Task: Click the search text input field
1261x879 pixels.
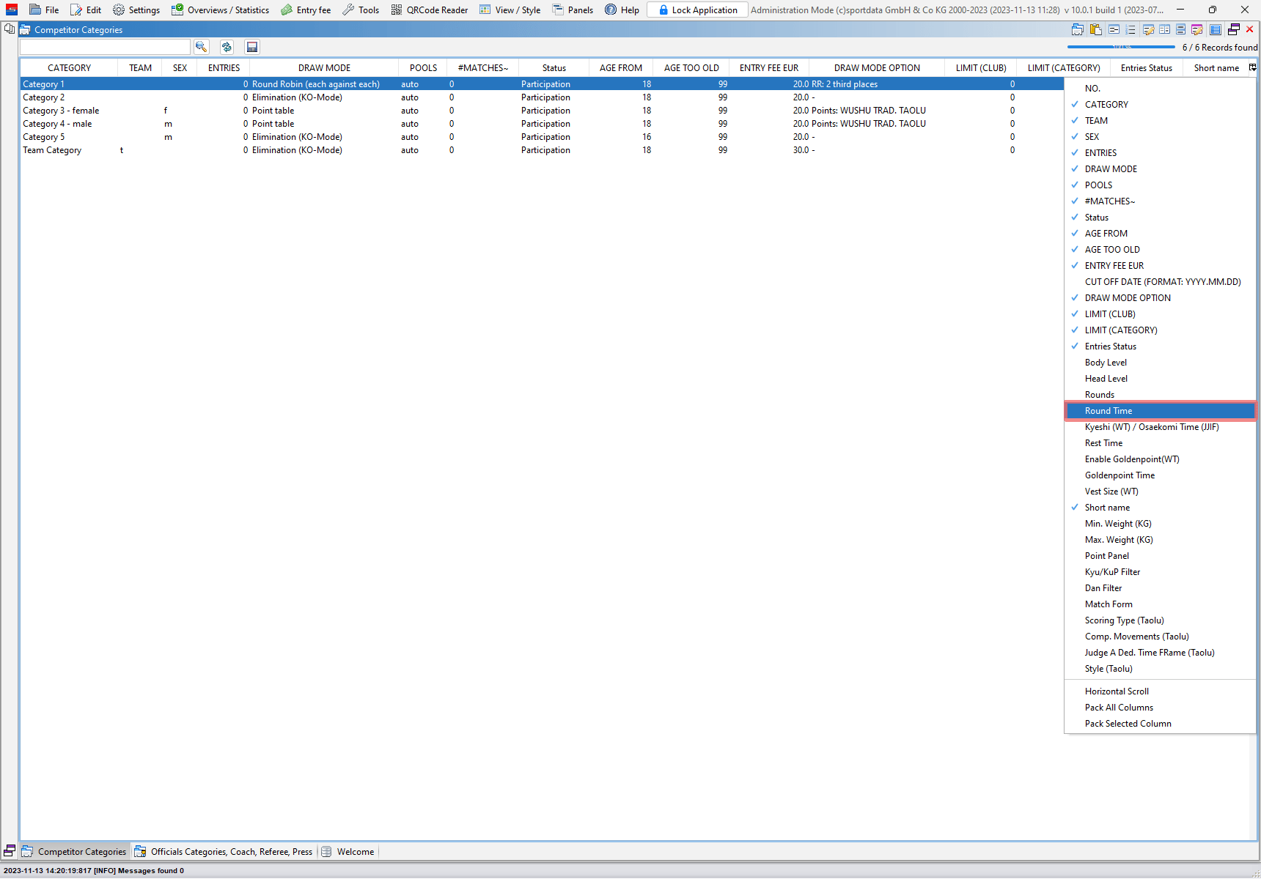Action: click(105, 47)
